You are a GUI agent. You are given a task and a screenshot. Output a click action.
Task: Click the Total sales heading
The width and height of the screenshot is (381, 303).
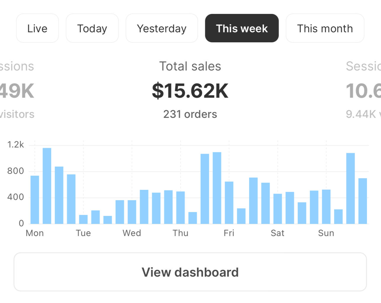pyautogui.click(x=190, y=66)
